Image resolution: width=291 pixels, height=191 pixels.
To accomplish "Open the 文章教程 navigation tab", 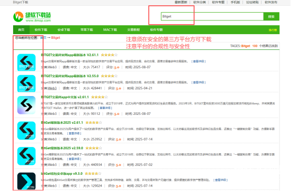I will (133, 30).
